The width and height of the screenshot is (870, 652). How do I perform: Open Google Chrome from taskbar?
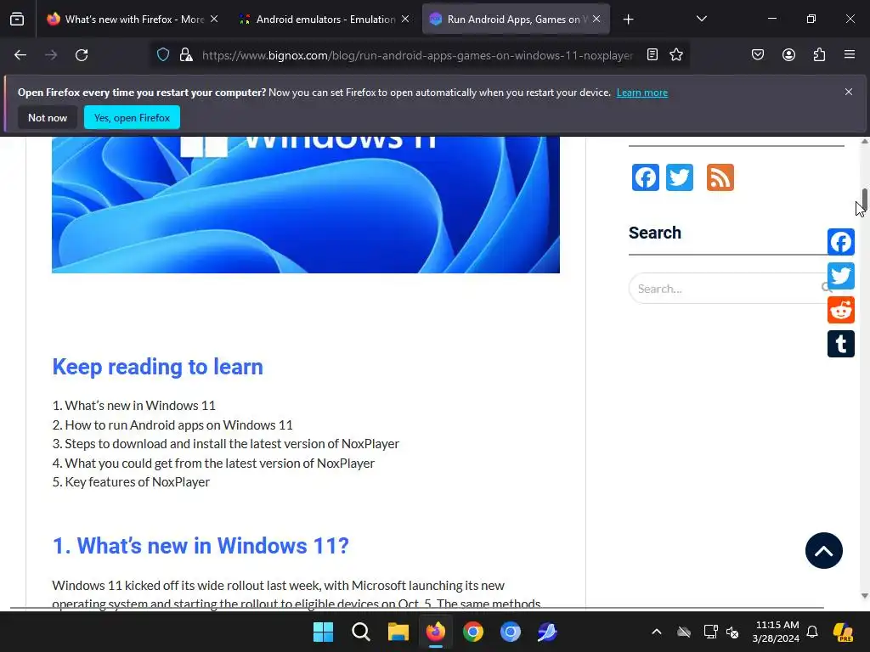click(x=472, y=632)
